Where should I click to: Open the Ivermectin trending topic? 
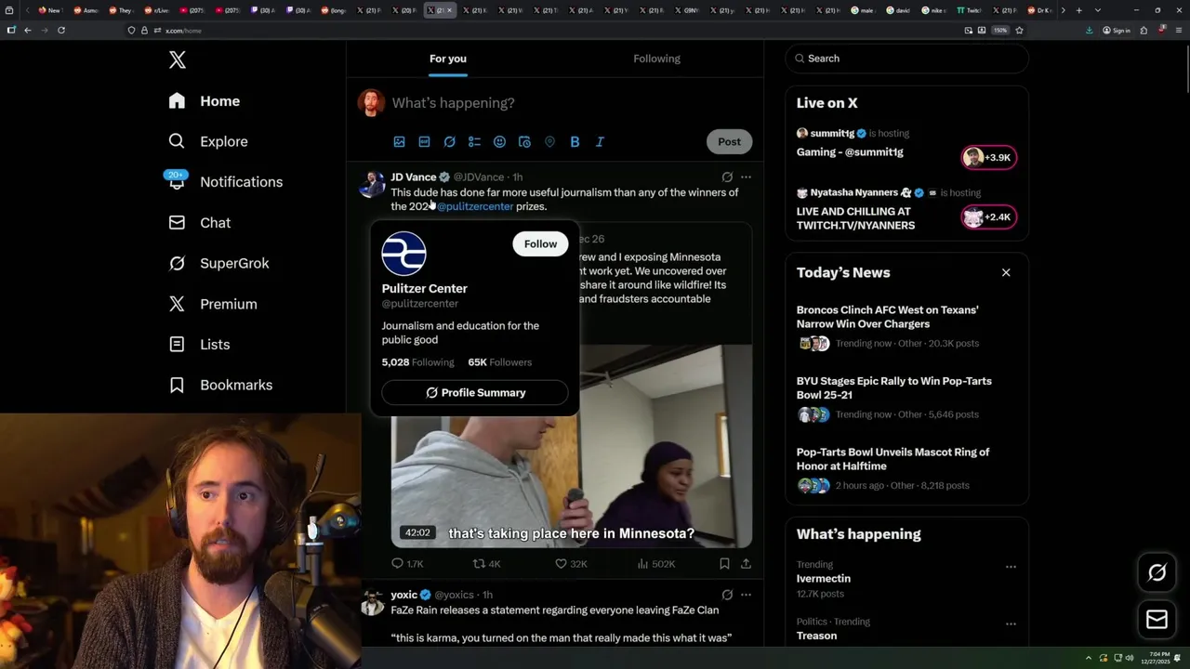pyautogui.click(x=824, y=579)
